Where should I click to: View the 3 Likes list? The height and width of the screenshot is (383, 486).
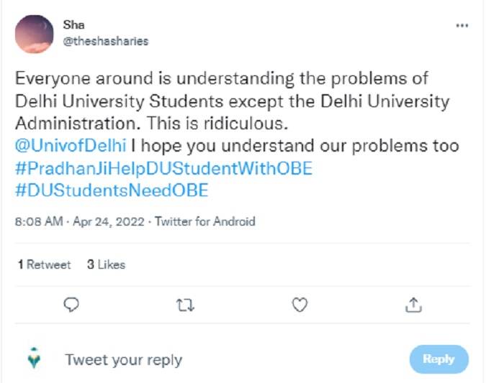(106, 264)
